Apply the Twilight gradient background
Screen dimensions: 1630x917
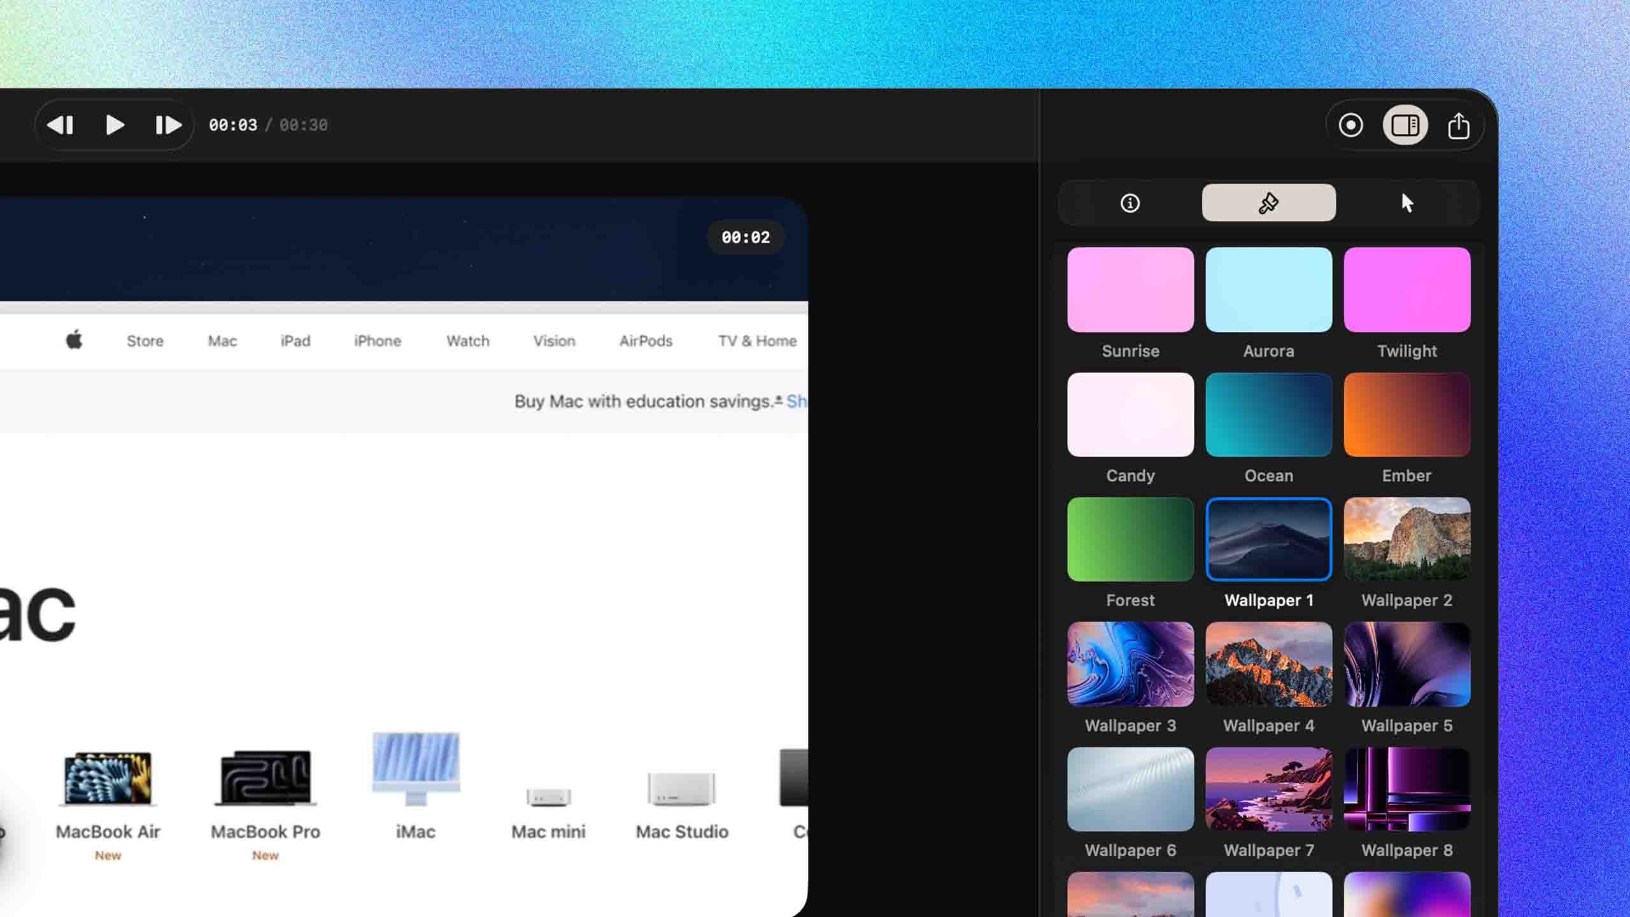pos(1407,290)
